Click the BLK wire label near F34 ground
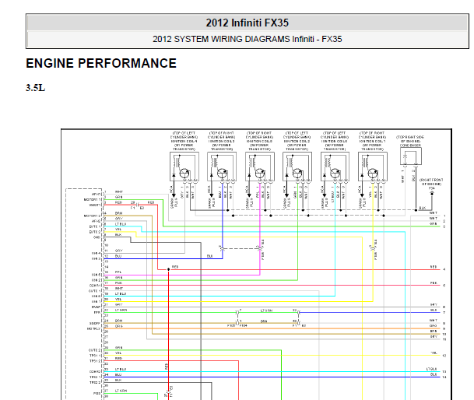Image resolution: width=474 pixels, height=400 pixels. click(423, 208)
